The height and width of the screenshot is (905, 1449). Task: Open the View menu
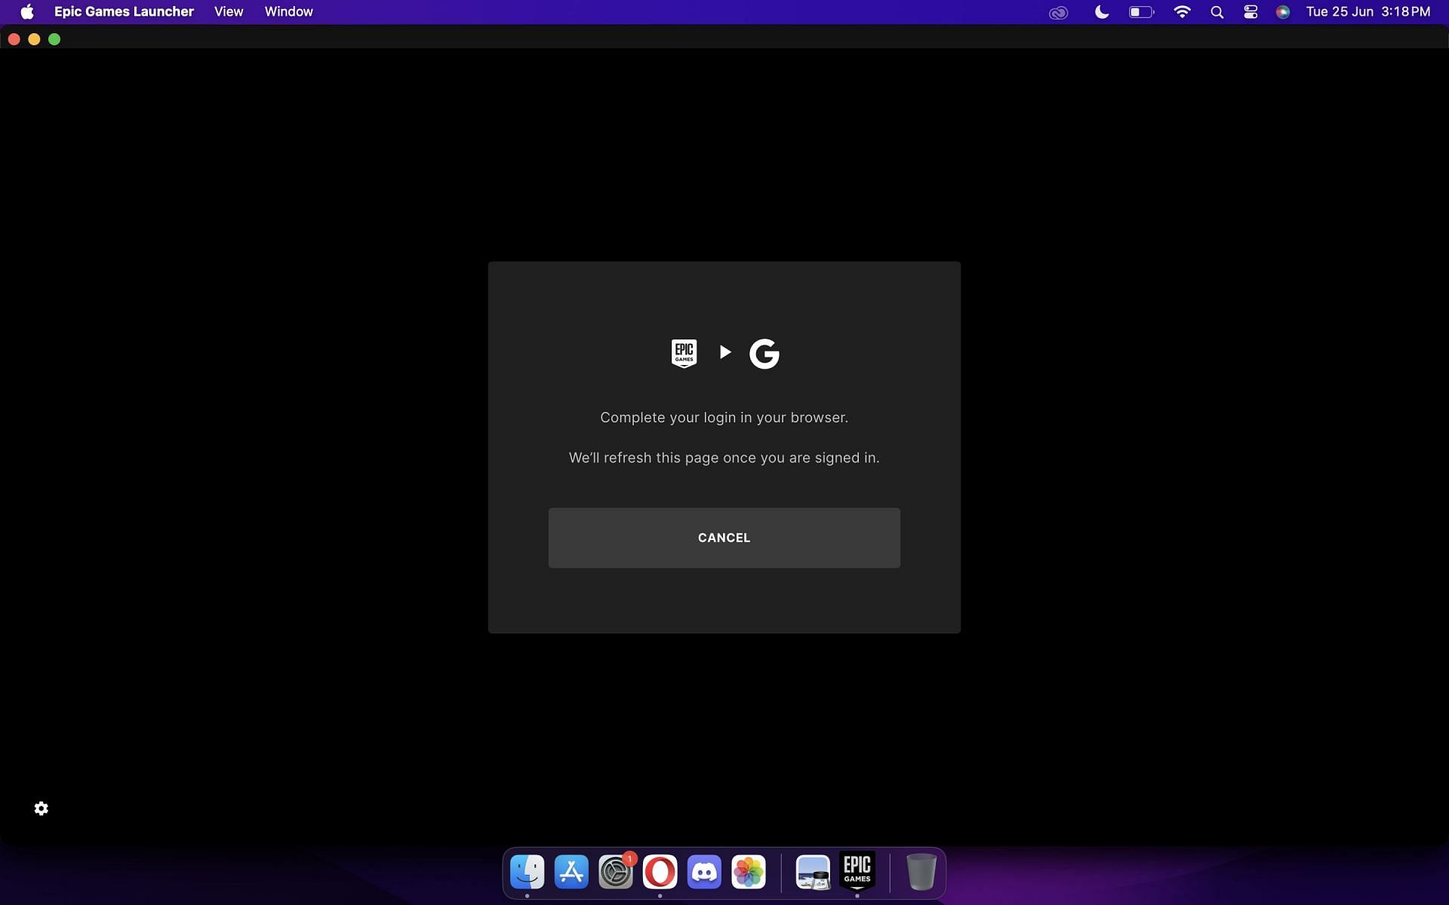229,11
